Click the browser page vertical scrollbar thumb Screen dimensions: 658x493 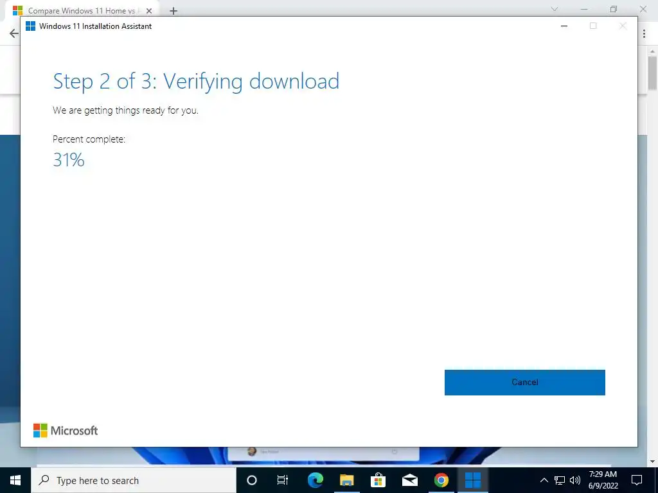coord(652,73)
